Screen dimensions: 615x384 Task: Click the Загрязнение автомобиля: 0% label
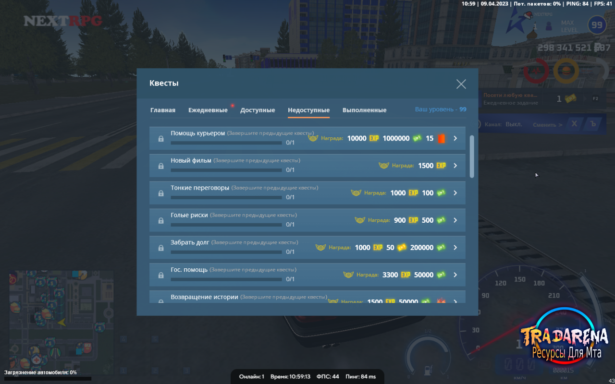click(40, 372)
